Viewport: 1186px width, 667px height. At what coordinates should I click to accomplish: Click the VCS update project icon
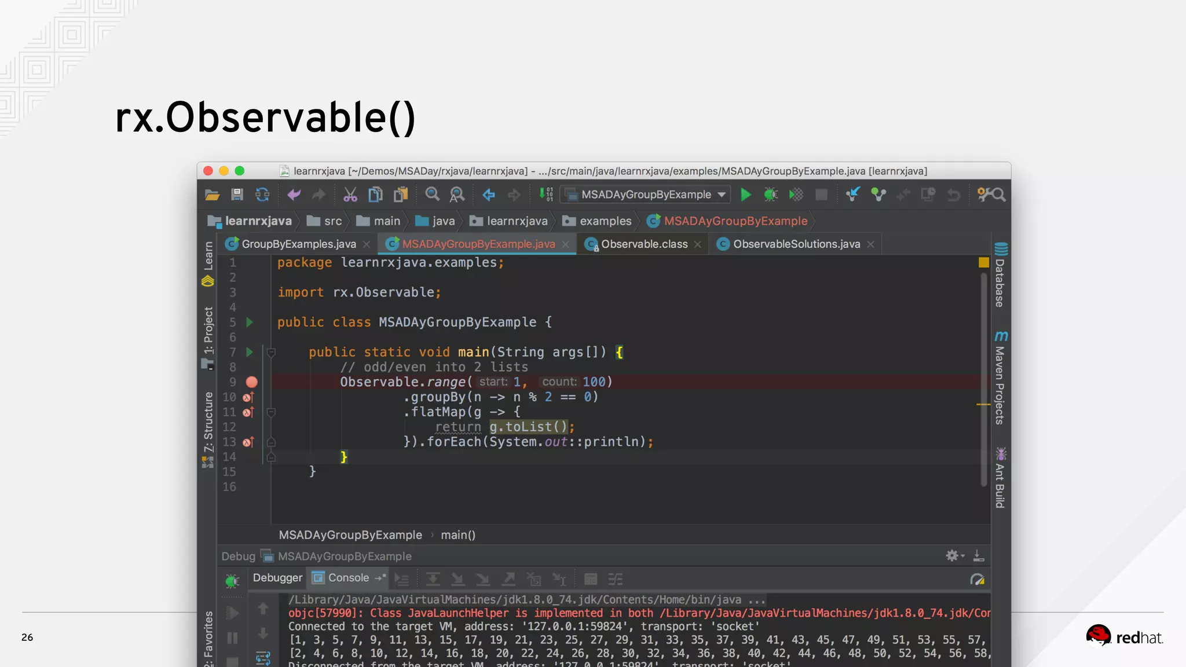(x=853, y=195)
